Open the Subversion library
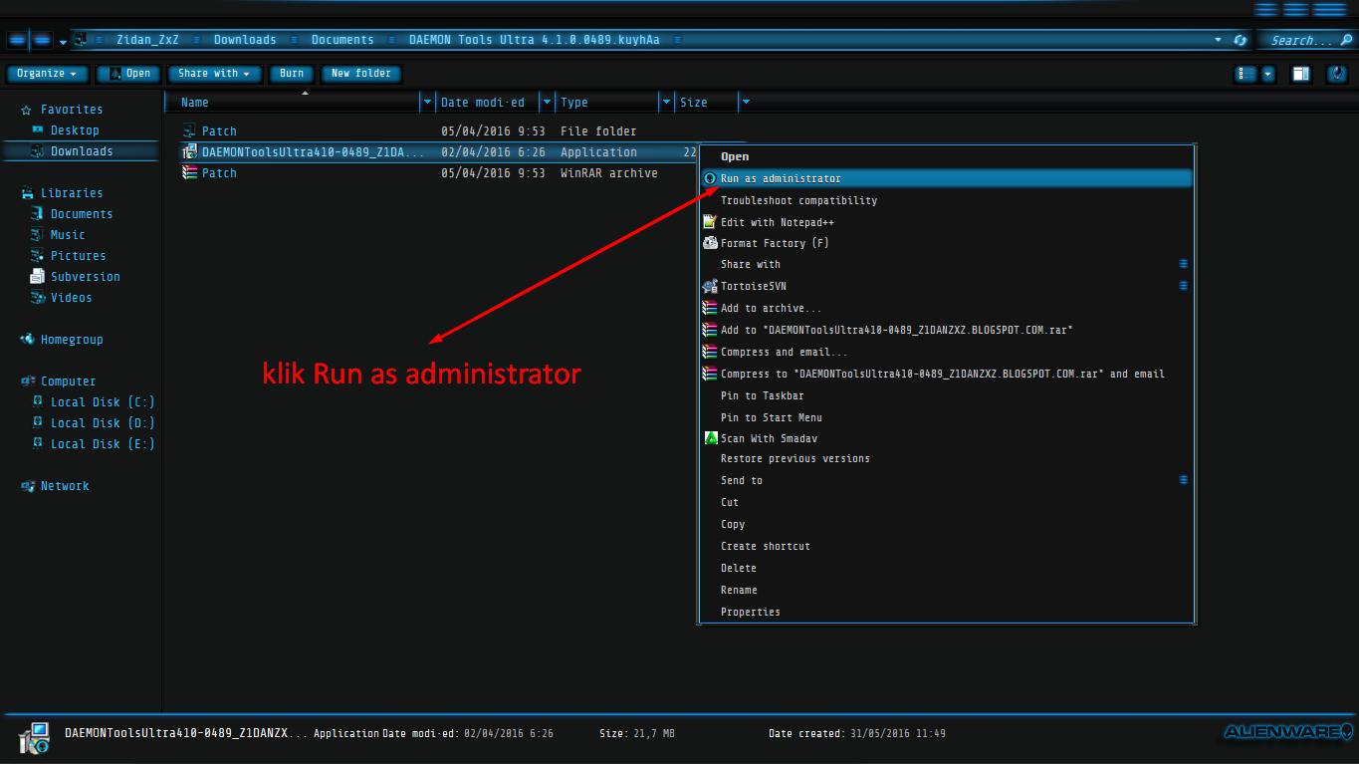 click(x=86, y=277)
